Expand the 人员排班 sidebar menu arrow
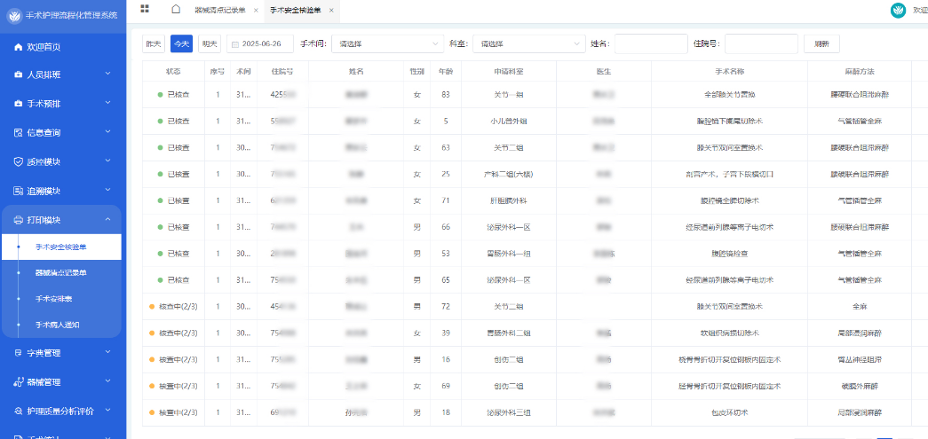The image size is (928, 439). (107, 74)
